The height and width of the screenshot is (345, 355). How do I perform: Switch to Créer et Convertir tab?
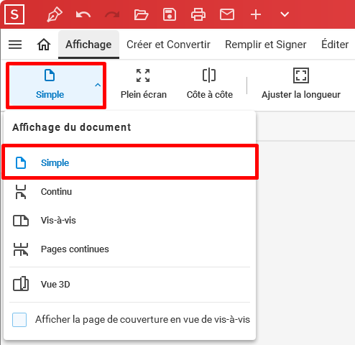pyautogui.click(x=168, y=45)
